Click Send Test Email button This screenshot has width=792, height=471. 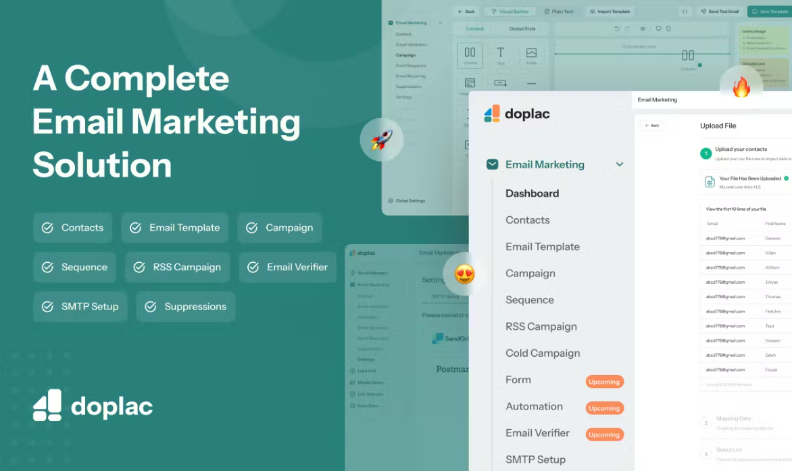pyautogui.click(x=720, y=11)
